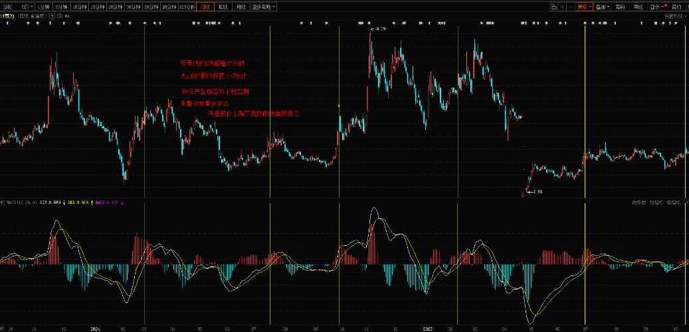Switch to the 月线 monthly chart tab
This screenshot has height=332, width=689.
tap(241, 7)
